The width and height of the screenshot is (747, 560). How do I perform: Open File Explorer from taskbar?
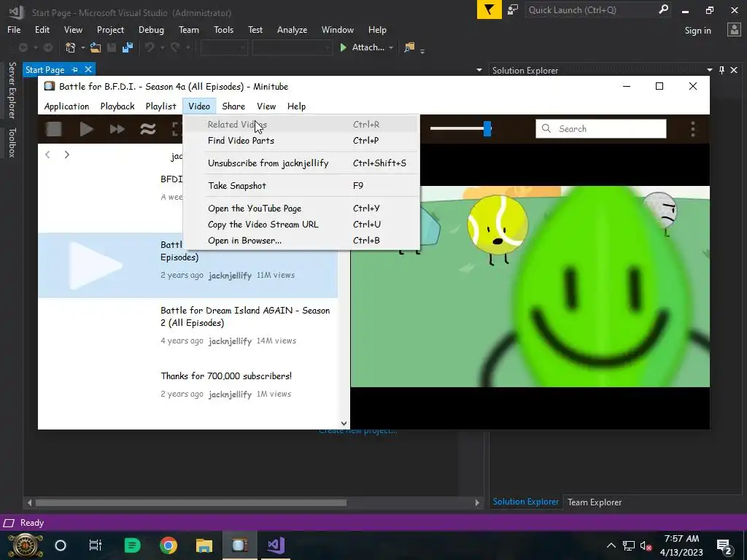click(204, 545)
